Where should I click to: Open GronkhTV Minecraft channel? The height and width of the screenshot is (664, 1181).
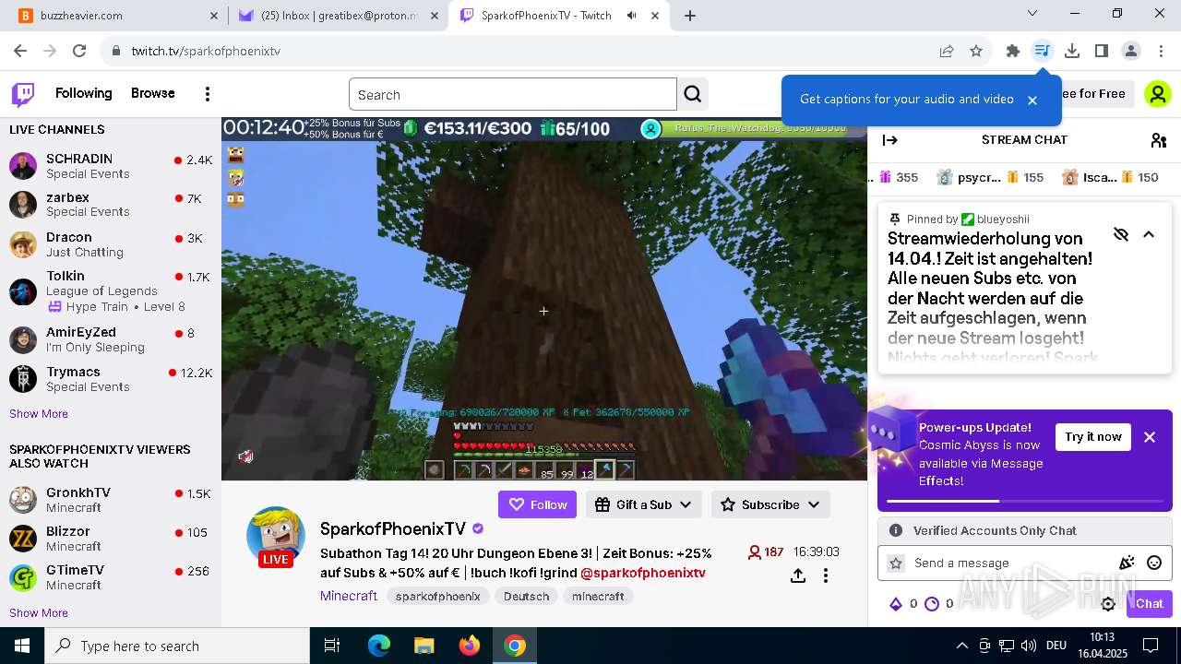coord(111,500)
